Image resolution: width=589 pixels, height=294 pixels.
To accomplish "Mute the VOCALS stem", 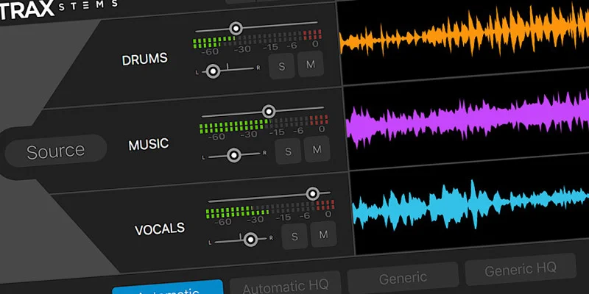I will point(323,234).
